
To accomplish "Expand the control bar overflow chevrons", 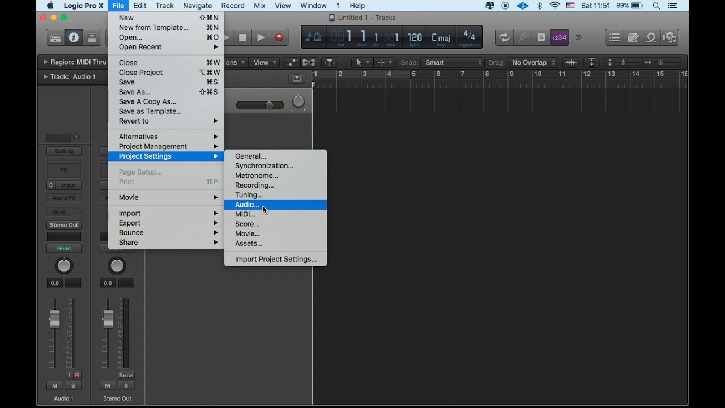I will coord(579,38).
